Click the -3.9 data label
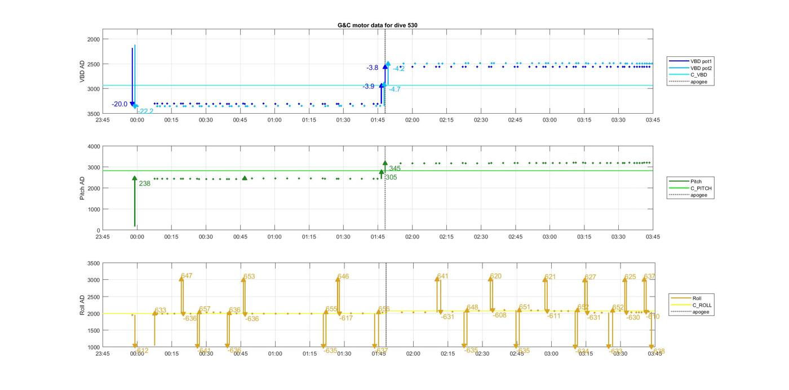This screenshot has width=789, height=390. 369,86
